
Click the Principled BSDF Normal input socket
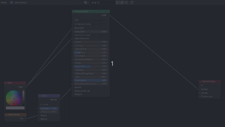pos(72,87)
